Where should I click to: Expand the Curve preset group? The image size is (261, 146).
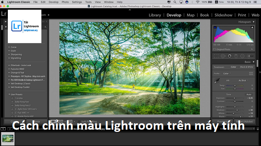(9, 47)
